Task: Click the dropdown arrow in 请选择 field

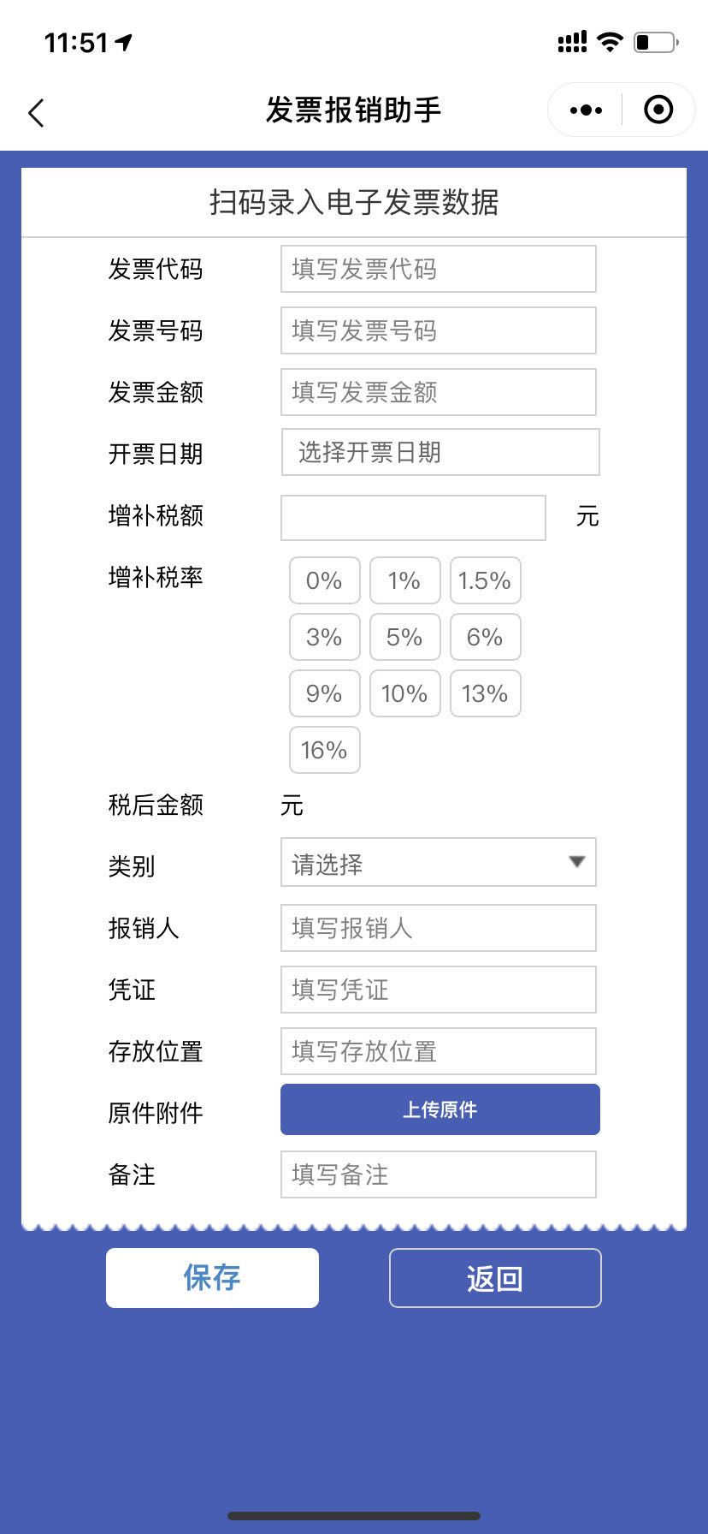Action: [x=577, y=861]
